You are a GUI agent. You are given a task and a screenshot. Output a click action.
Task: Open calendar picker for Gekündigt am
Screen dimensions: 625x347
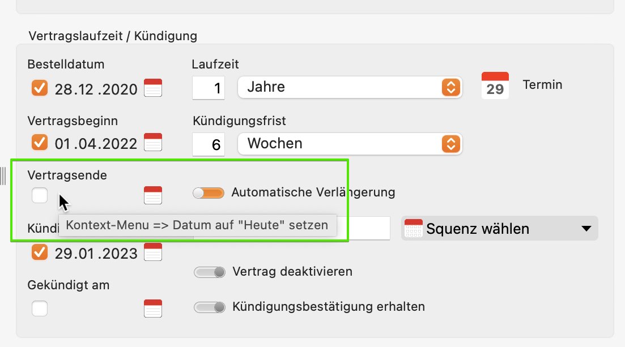pyautogui.click(x=152, y=309)
